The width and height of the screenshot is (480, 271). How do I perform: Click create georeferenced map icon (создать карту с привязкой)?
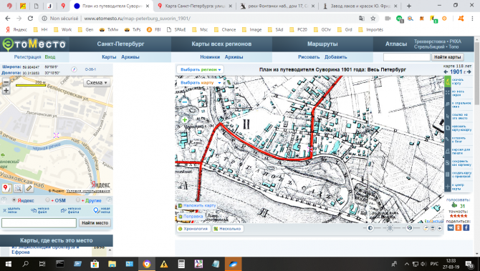pos(448,174)
